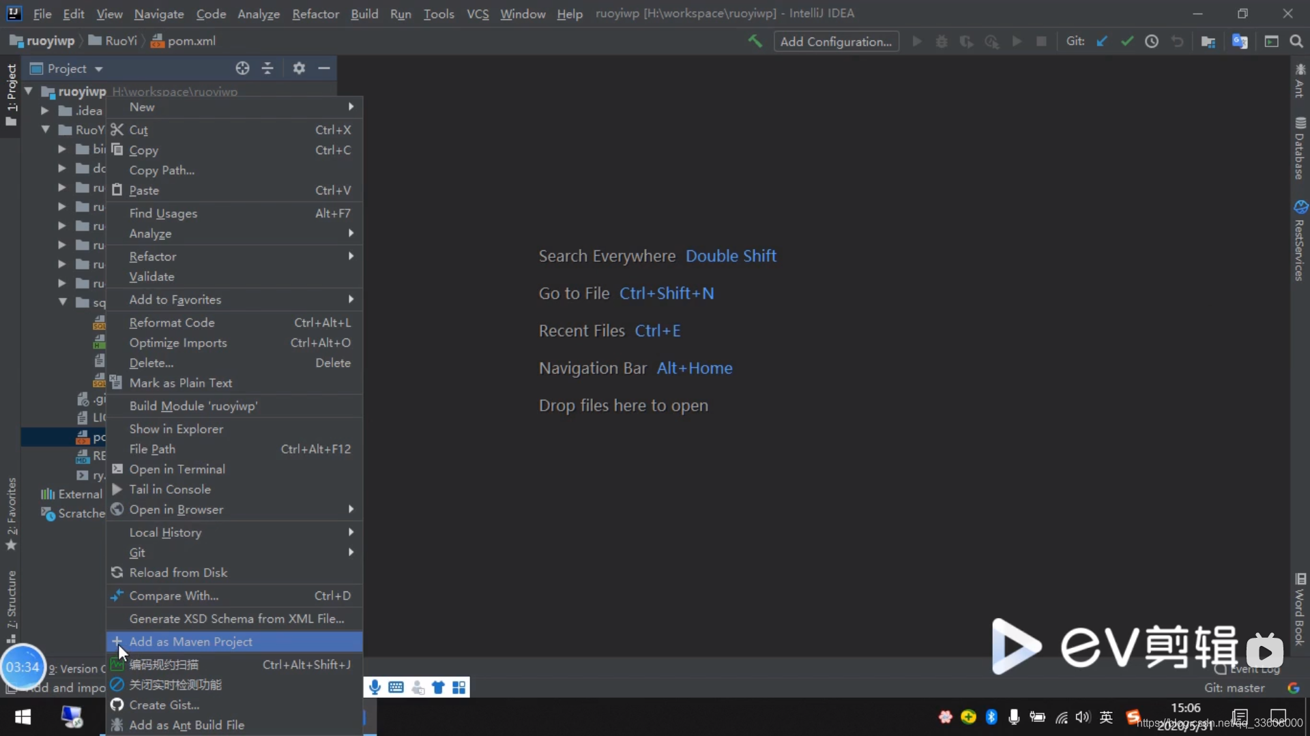Click Compare With... entry

235,595
